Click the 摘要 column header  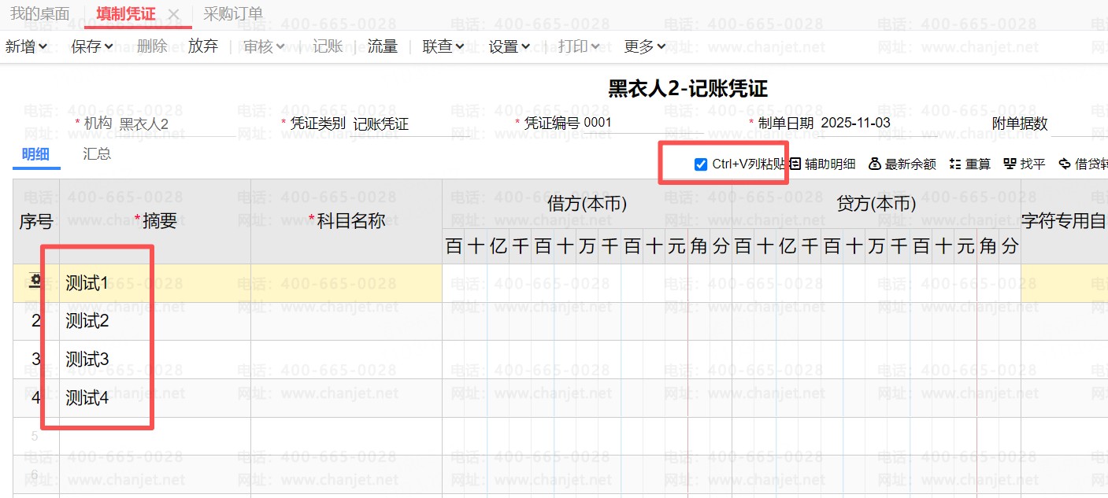point(155,222)
